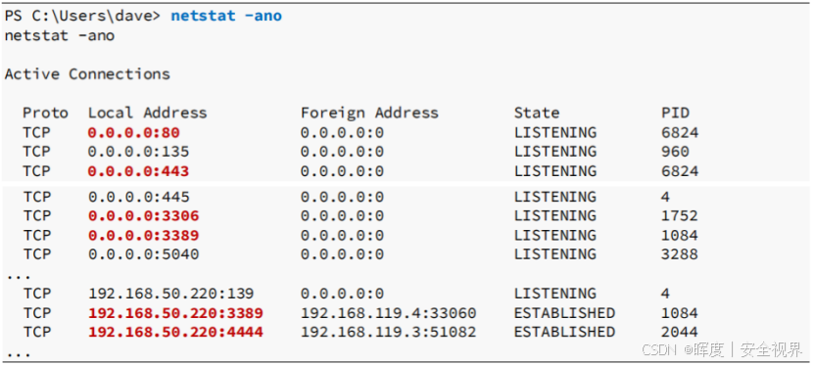Click the Foreign Address column header
The height and width of the screenshot is (365, 814).
[x=369, y=114]
